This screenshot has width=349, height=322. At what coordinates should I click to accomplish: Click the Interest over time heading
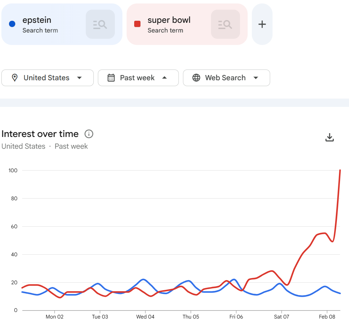(40, 134)
